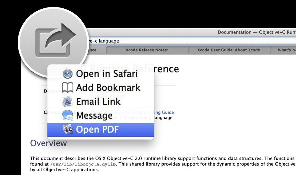Click the open book bookmark icon

(x=68, y=87)
